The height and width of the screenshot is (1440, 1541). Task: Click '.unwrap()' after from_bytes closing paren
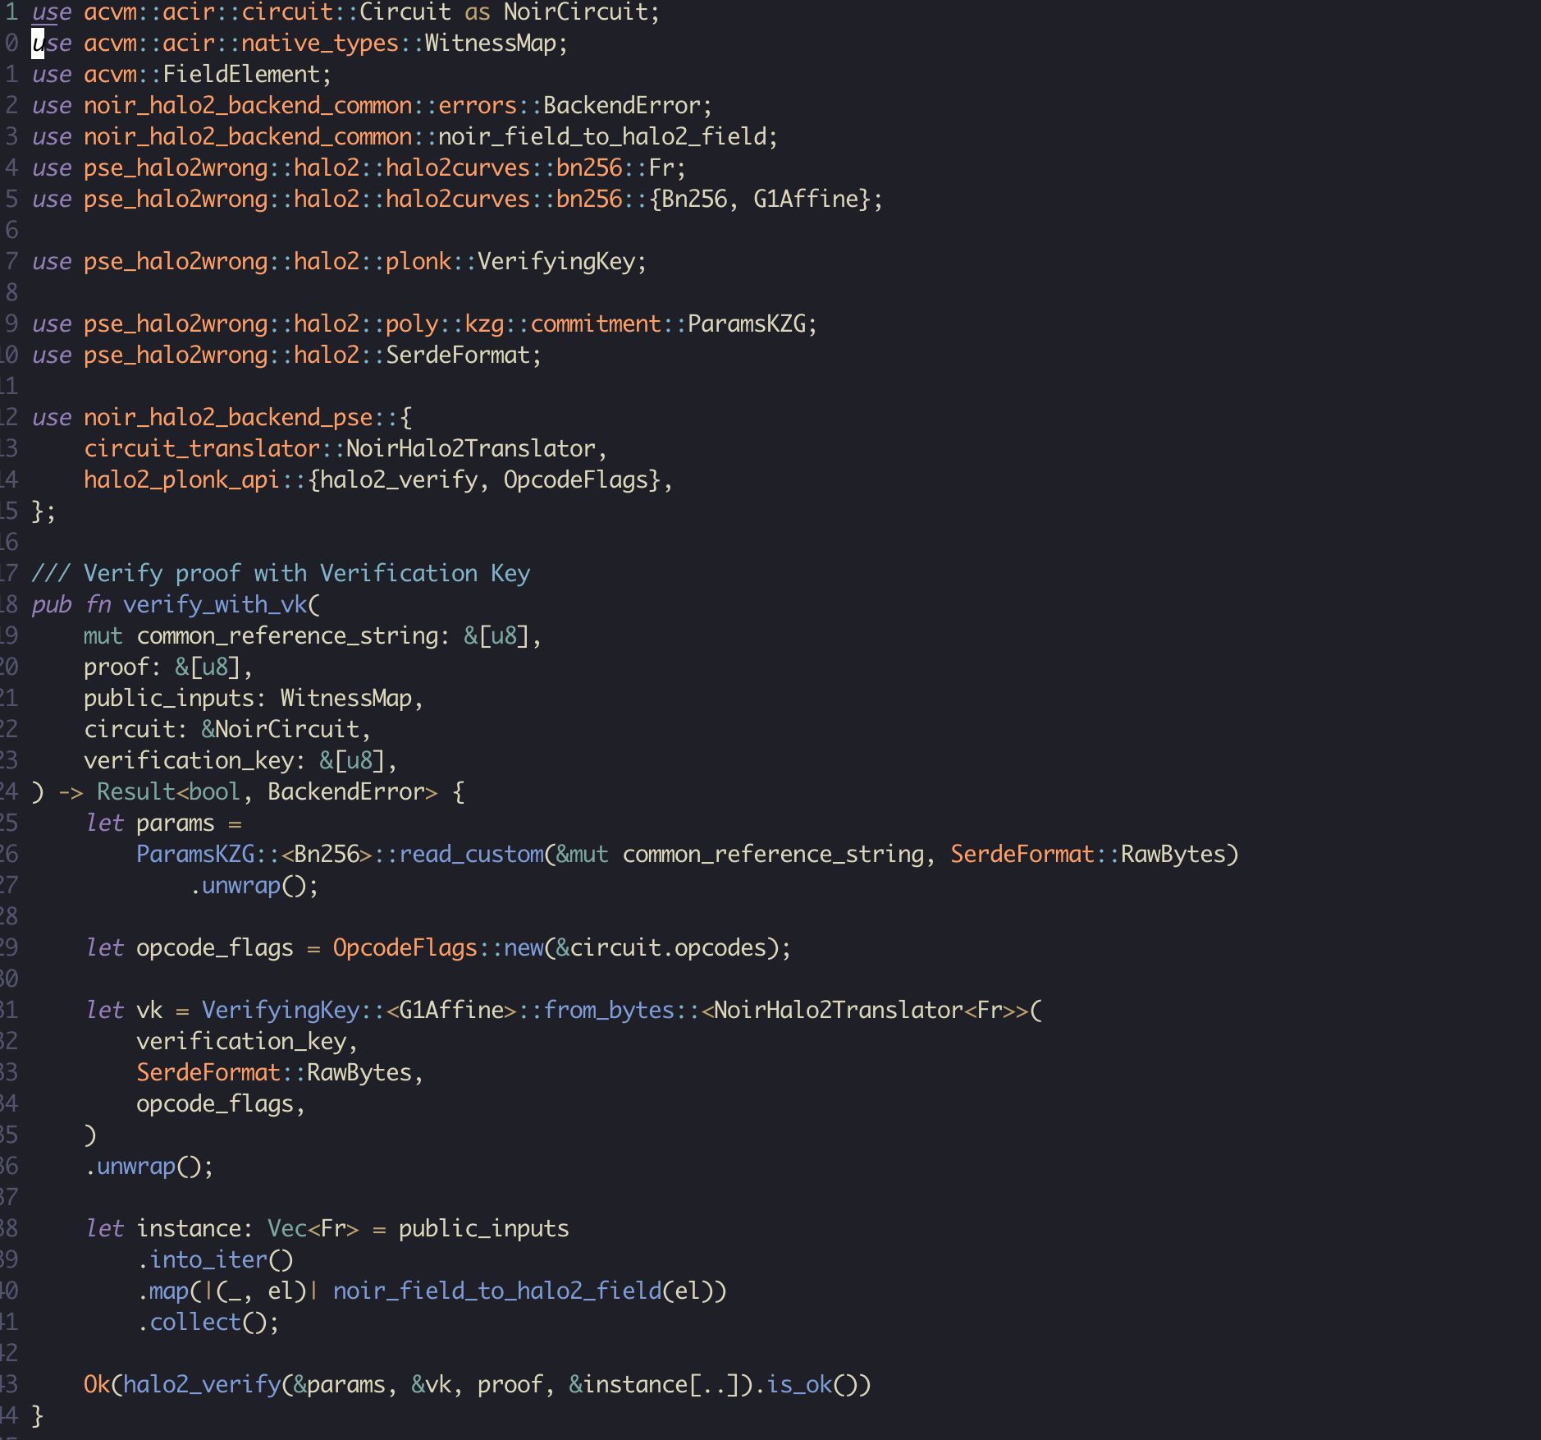pyautogui.click(x=143, y=1166)
